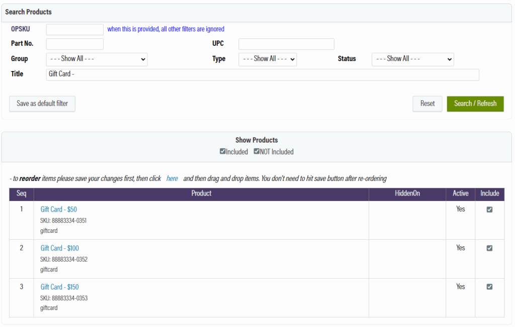Click the Reset button
This screenshot has height=327, width=515.
click(x=427, y=103)
